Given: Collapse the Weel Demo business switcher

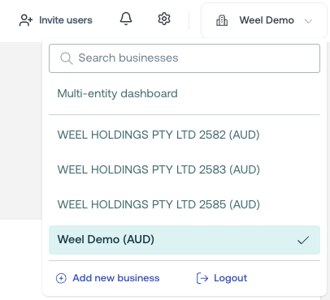Looking at the screenshot, I should (264, 20).
